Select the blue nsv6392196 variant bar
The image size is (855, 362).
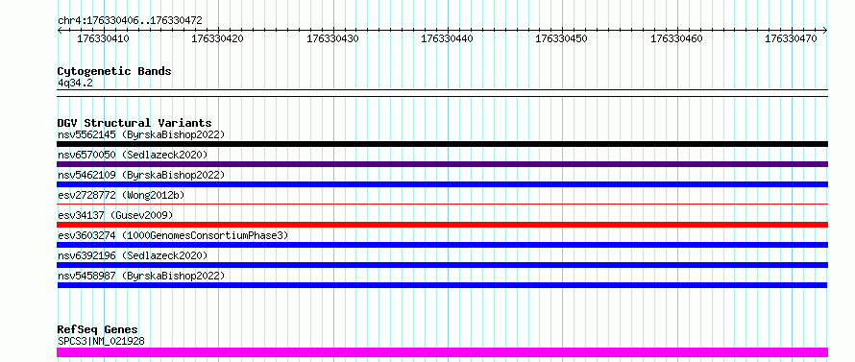(x=442, y=265)
